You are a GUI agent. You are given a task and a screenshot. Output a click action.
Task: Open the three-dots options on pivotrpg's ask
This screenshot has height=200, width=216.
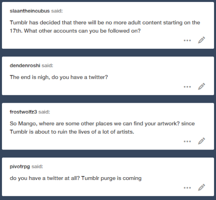(187, 188)
